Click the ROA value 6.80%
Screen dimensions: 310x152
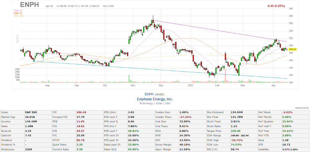click(184, 131)
